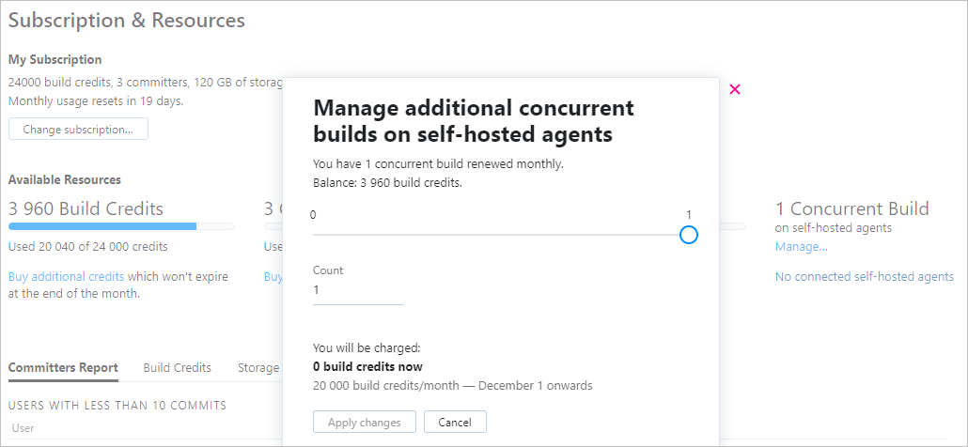Click the 1 Concurrent Build heading

click(851, 208)
